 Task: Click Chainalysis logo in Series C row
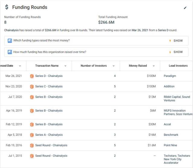[x=32, y=87]
